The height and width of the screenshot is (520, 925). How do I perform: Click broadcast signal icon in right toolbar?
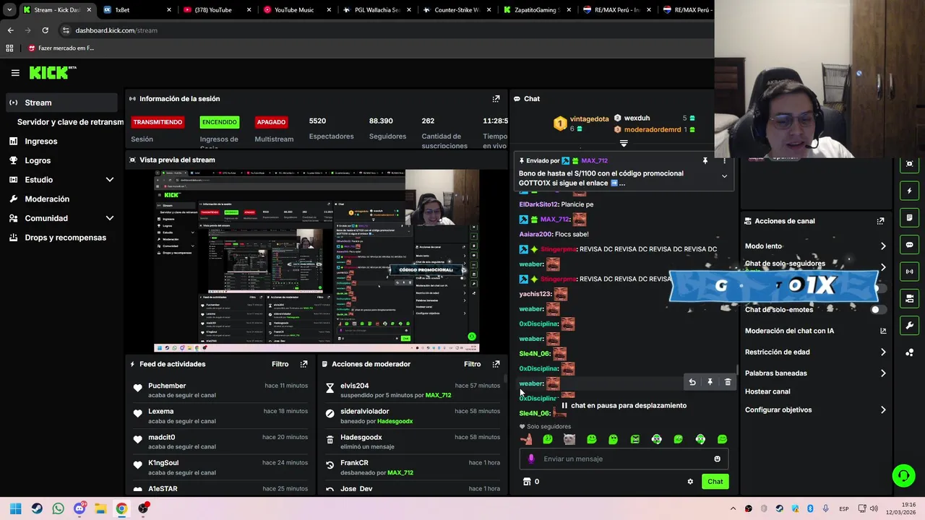(909, 272)
